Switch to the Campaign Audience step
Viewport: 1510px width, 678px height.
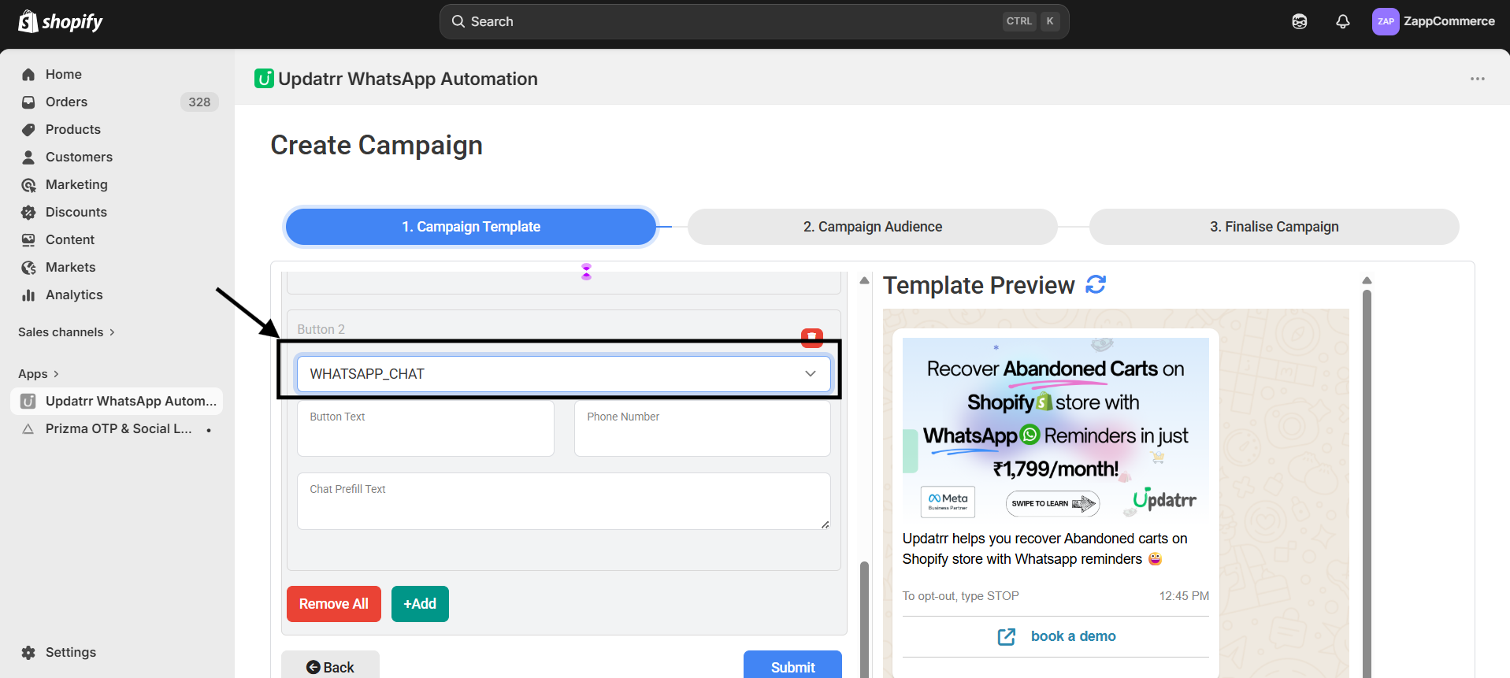point(872,227)
